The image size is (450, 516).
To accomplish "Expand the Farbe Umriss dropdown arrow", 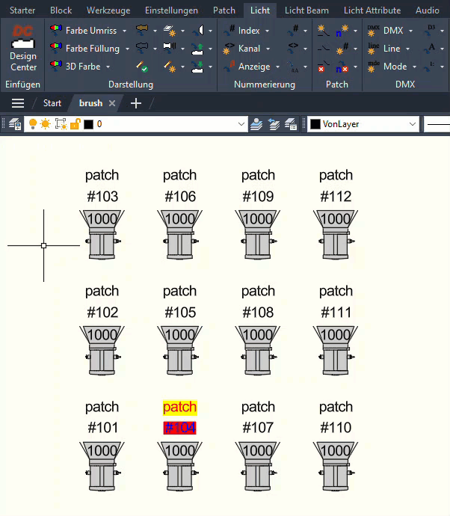I will pos(124,31).
